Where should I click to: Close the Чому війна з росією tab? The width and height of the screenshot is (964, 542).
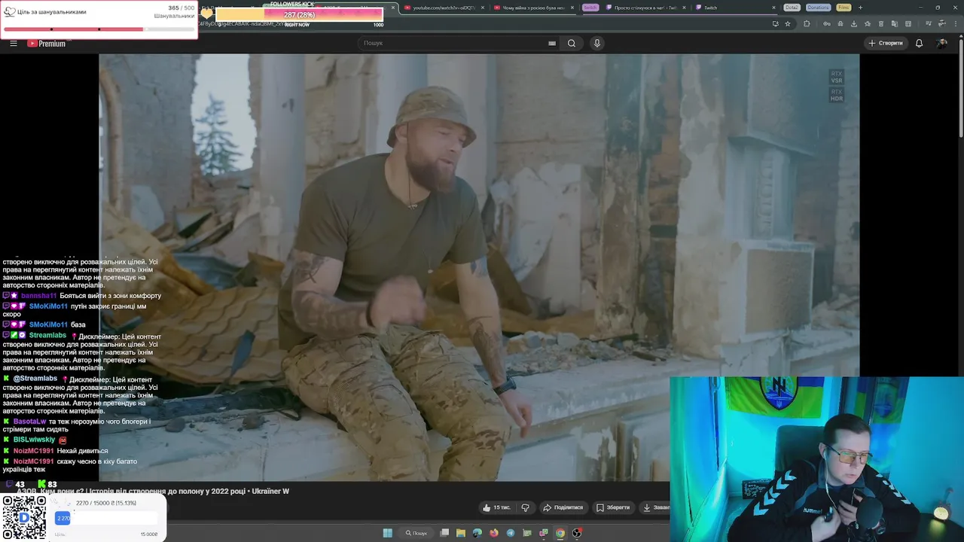572,8
